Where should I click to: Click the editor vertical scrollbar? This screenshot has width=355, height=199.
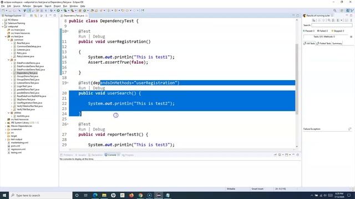tap(297, 79)
